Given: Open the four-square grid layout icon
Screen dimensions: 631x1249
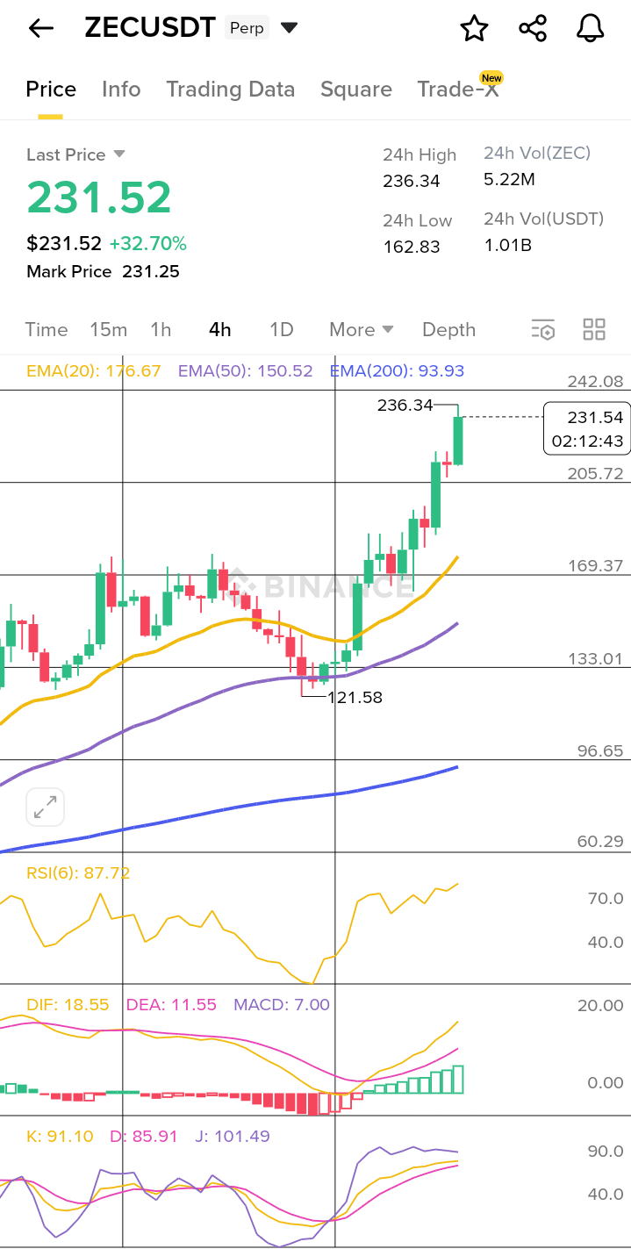Looking at the screenshot, I should 594,330.
